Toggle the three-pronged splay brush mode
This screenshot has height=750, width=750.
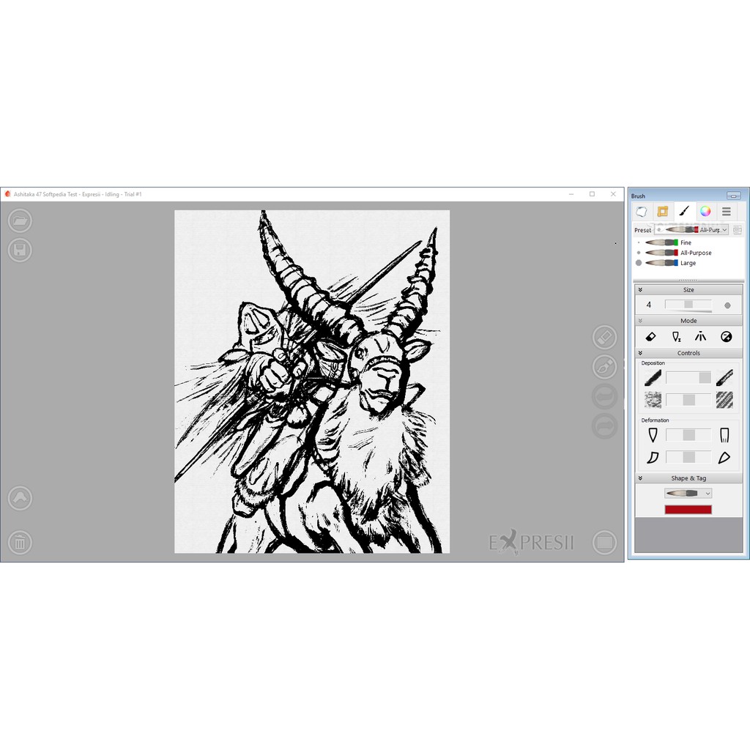[x=700, y=337]
